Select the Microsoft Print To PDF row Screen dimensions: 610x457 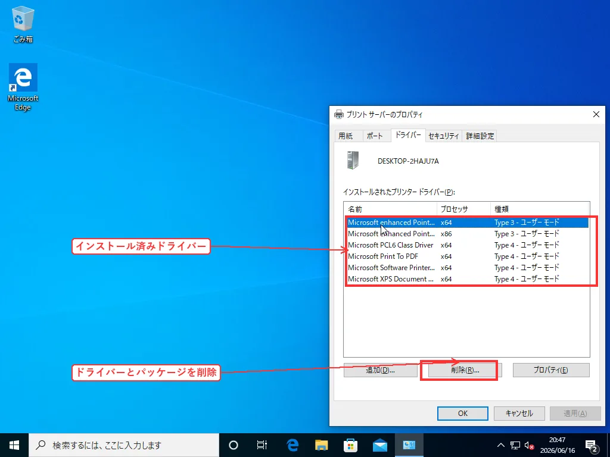tap(467, 256)
